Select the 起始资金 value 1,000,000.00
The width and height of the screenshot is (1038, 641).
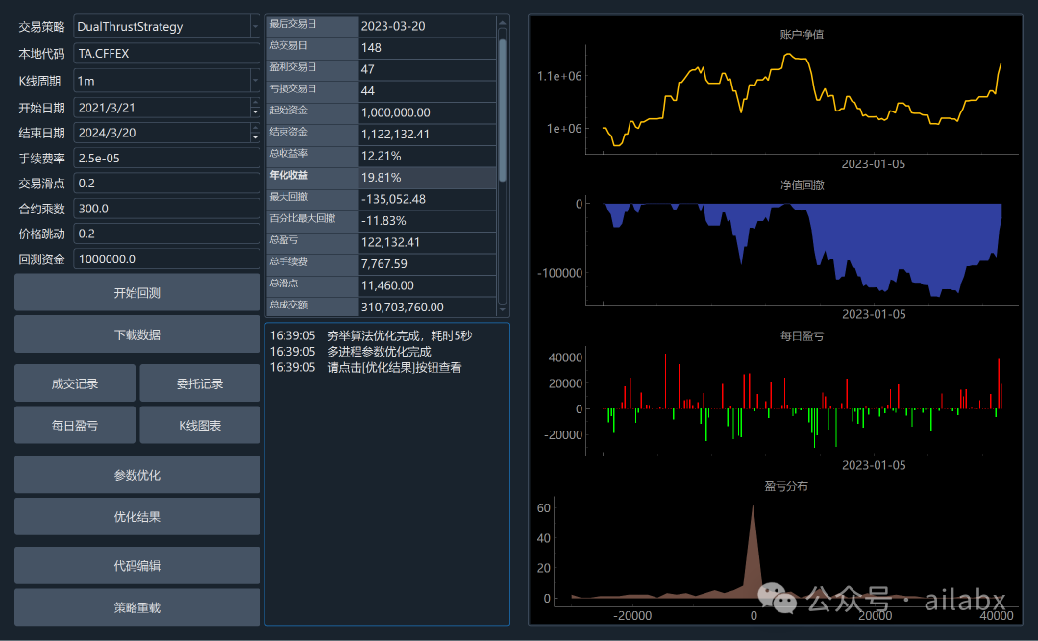(x=427, y=112)
